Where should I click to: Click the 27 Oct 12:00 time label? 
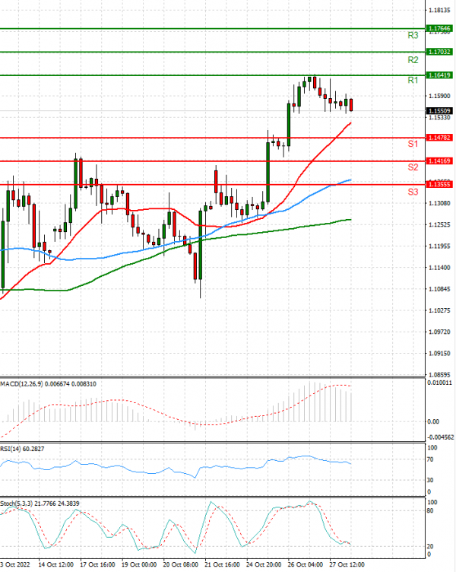click(347, 564)
